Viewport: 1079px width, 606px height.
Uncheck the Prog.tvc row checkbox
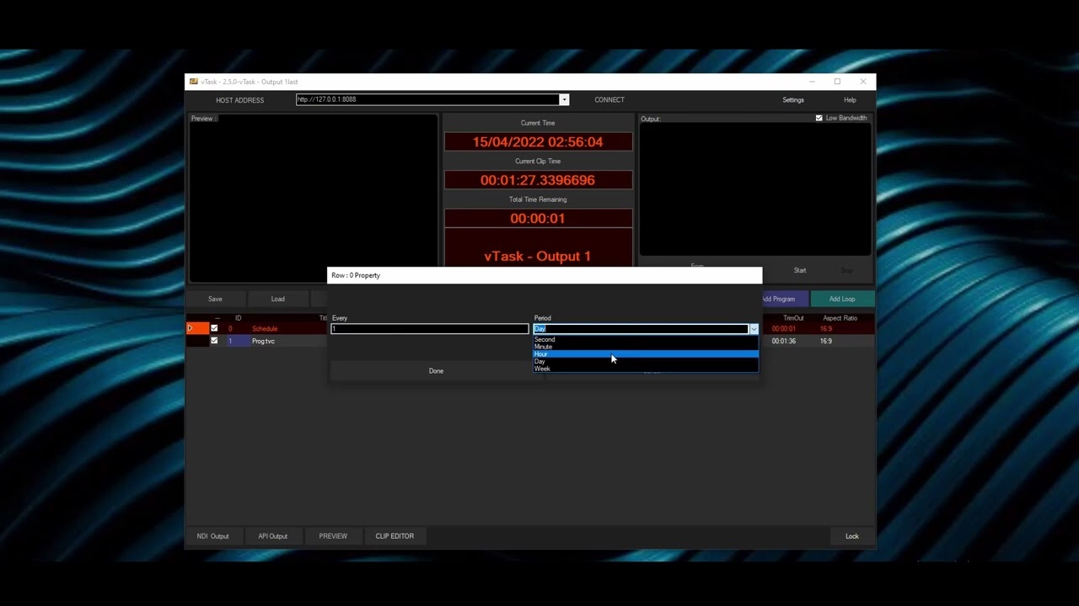(x=214, y=341)
